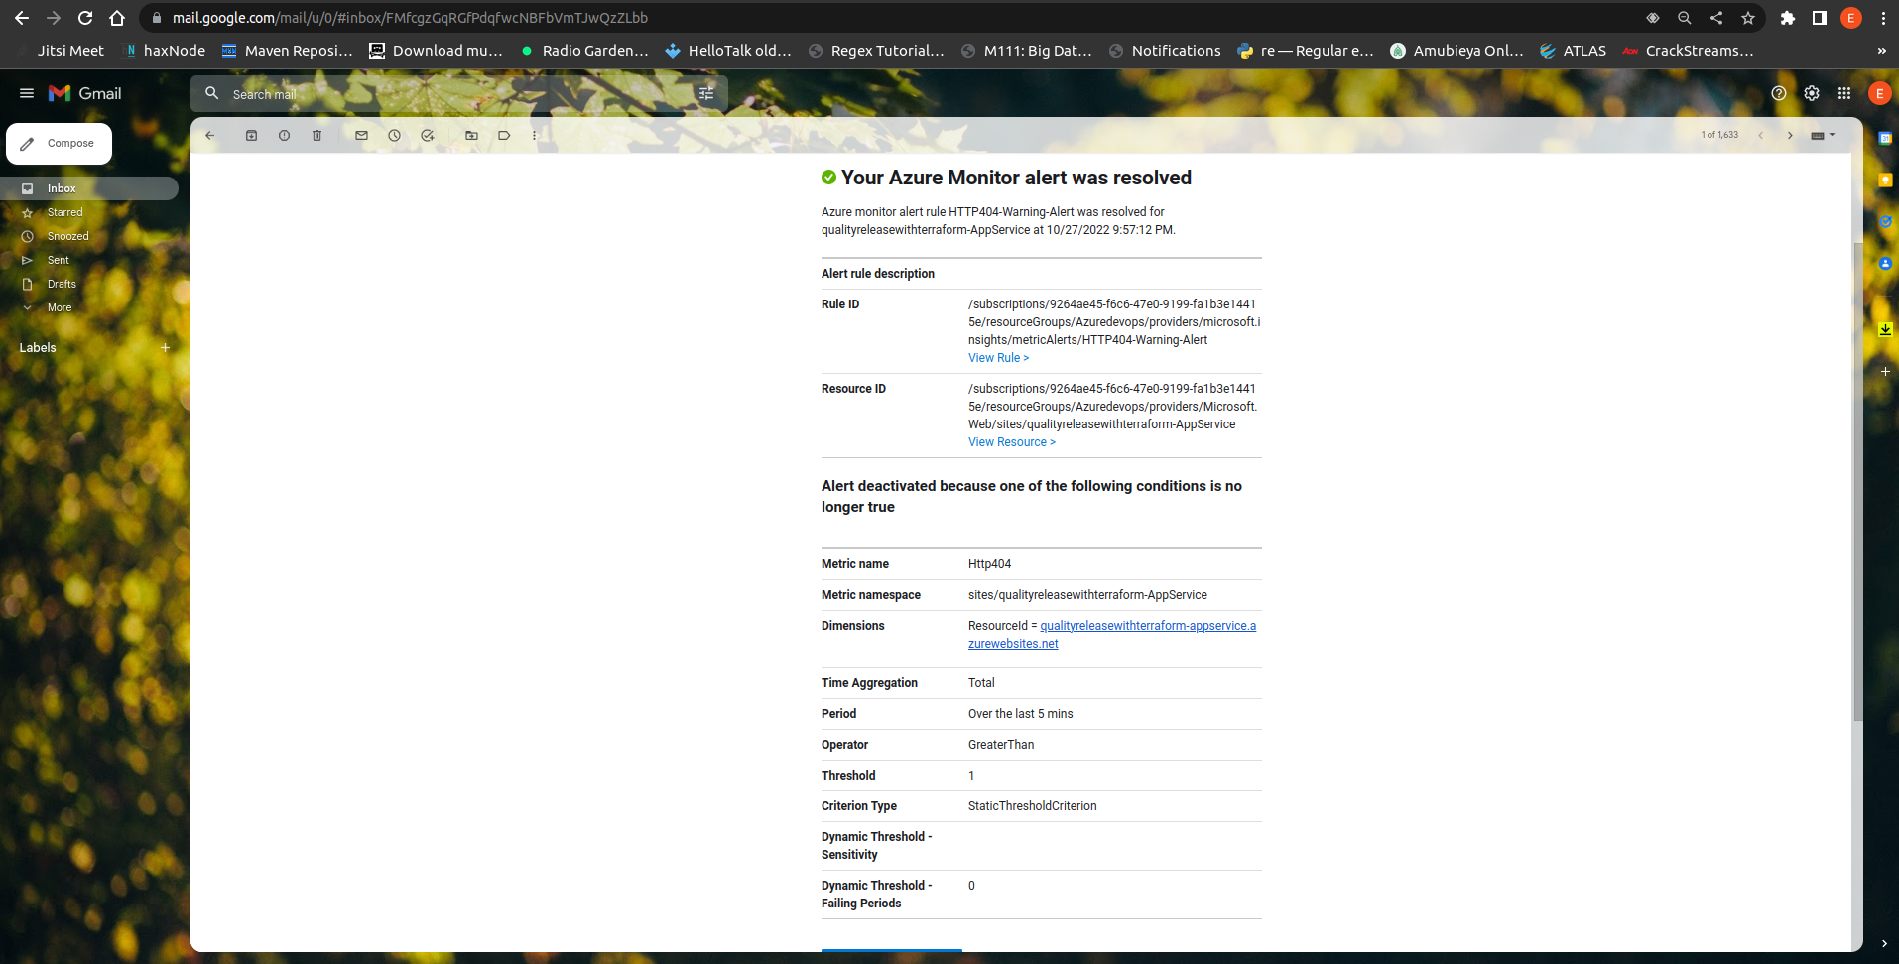The image size is (1899, 964).
Task: Move email to a folder
Action: tap(471, 135)
